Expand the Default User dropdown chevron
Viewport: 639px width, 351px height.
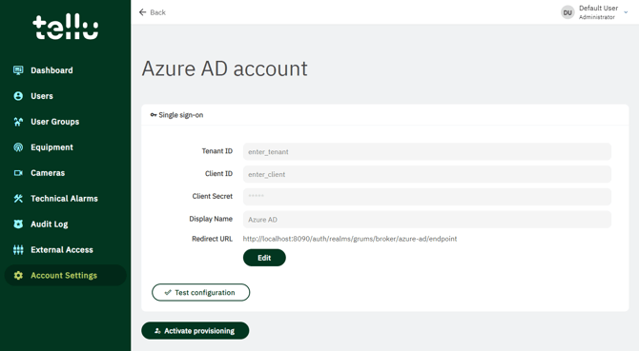[626, 12]
